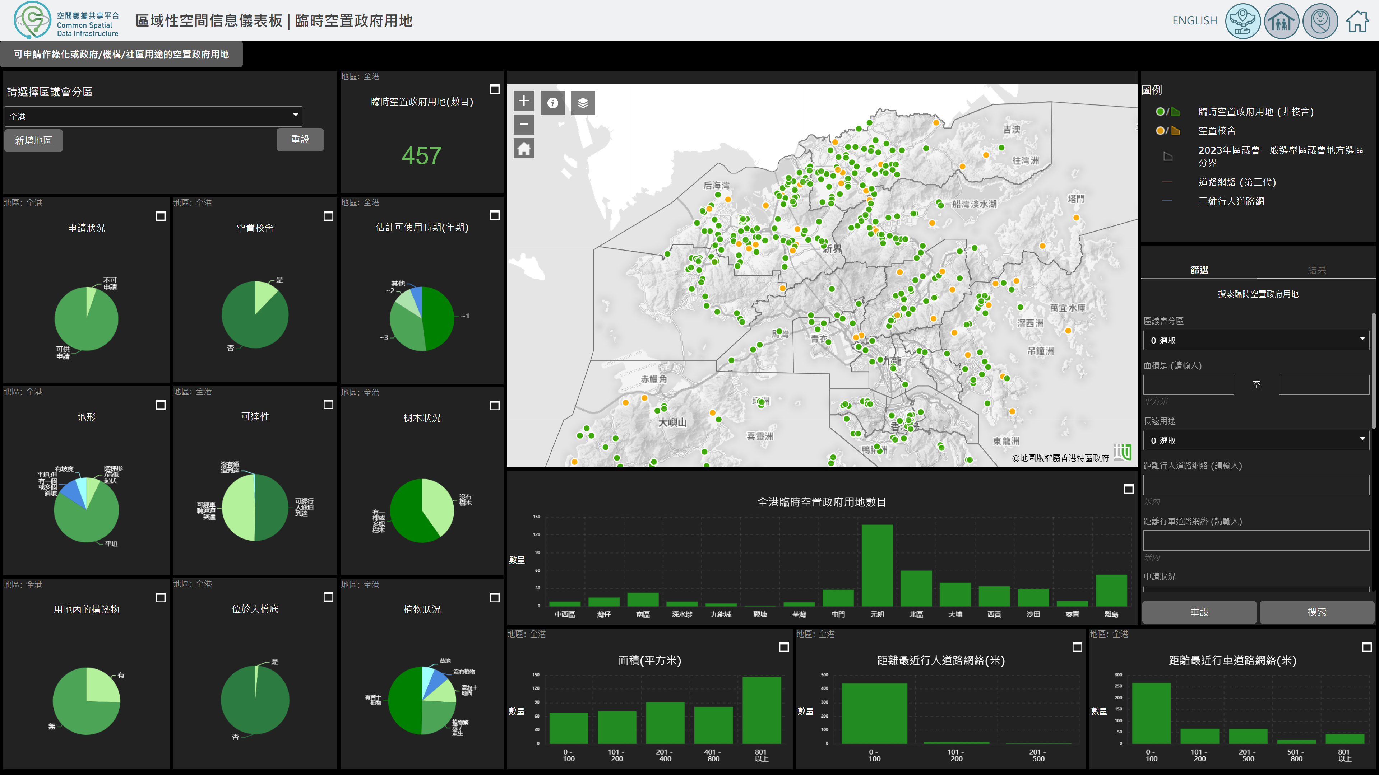The width and height of the screenshot is (1379, 775).
Task: Open the hands and heart dashboard icon
Action: point(1243,21)
